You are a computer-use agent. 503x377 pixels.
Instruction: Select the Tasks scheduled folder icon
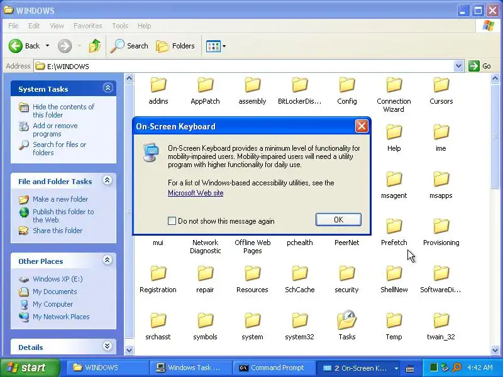coord(347,320)
